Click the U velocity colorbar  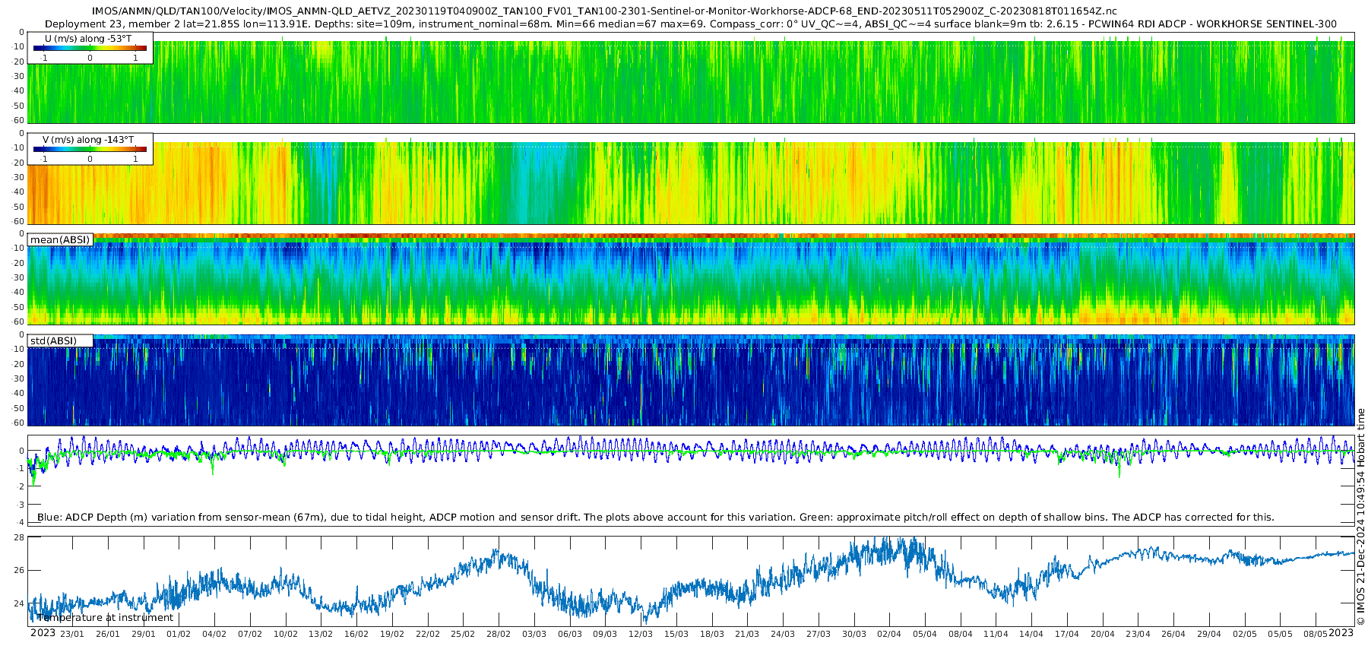click(90, 49)
